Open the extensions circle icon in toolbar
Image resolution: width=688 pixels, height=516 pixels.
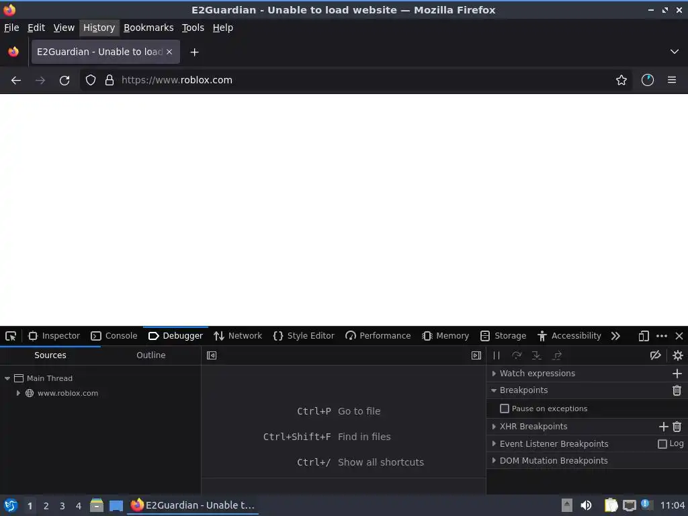[x=648, y=80]
